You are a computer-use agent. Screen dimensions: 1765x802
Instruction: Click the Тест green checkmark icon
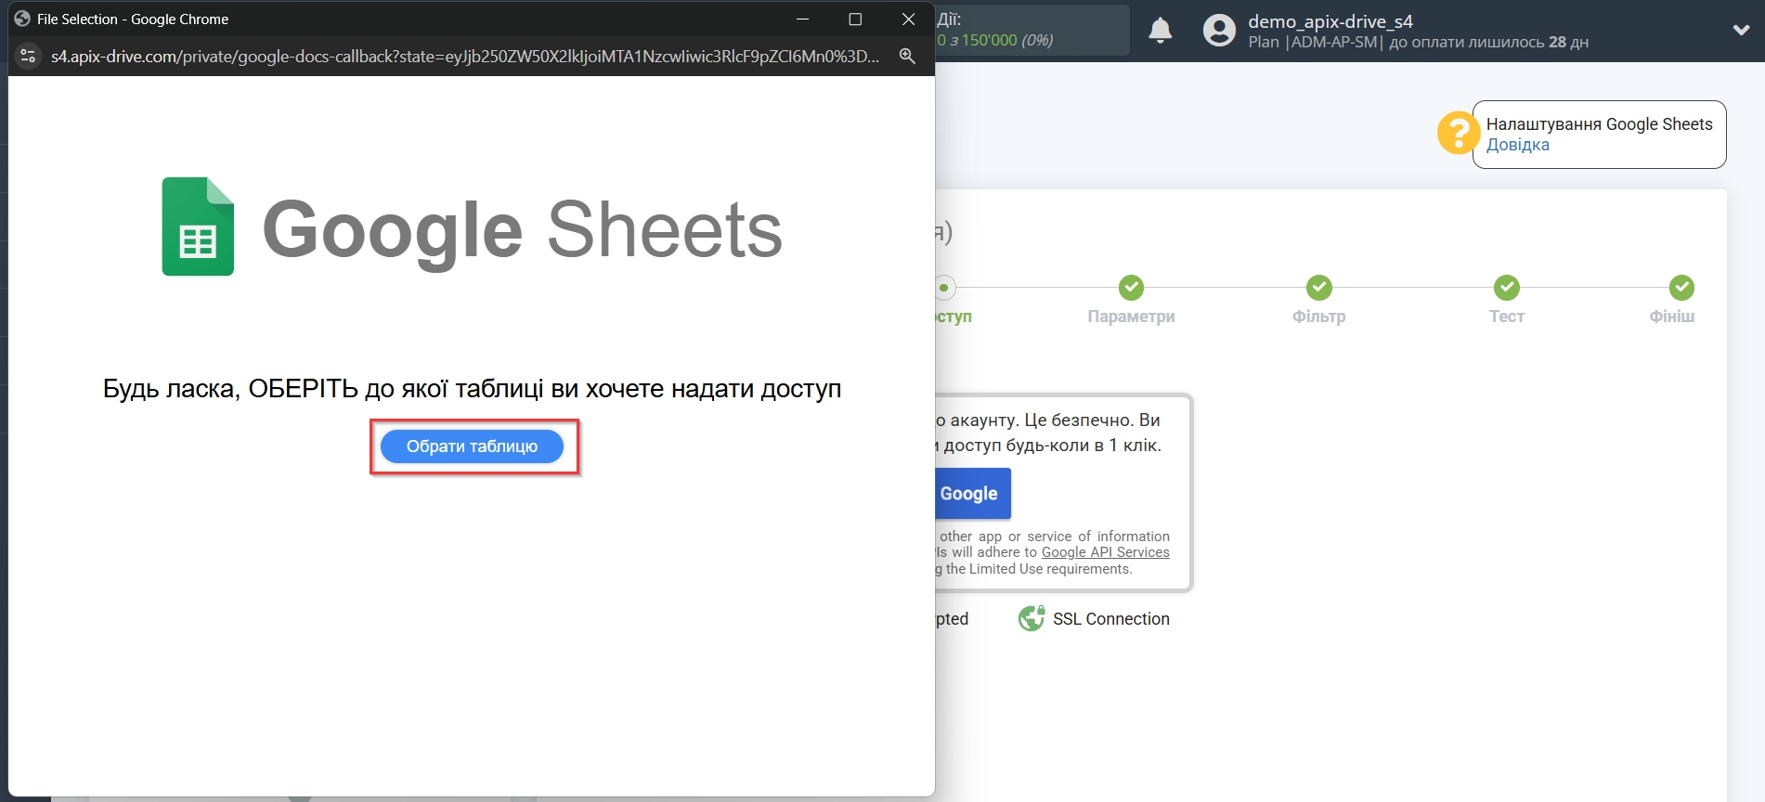click(x=1507, y=288)
